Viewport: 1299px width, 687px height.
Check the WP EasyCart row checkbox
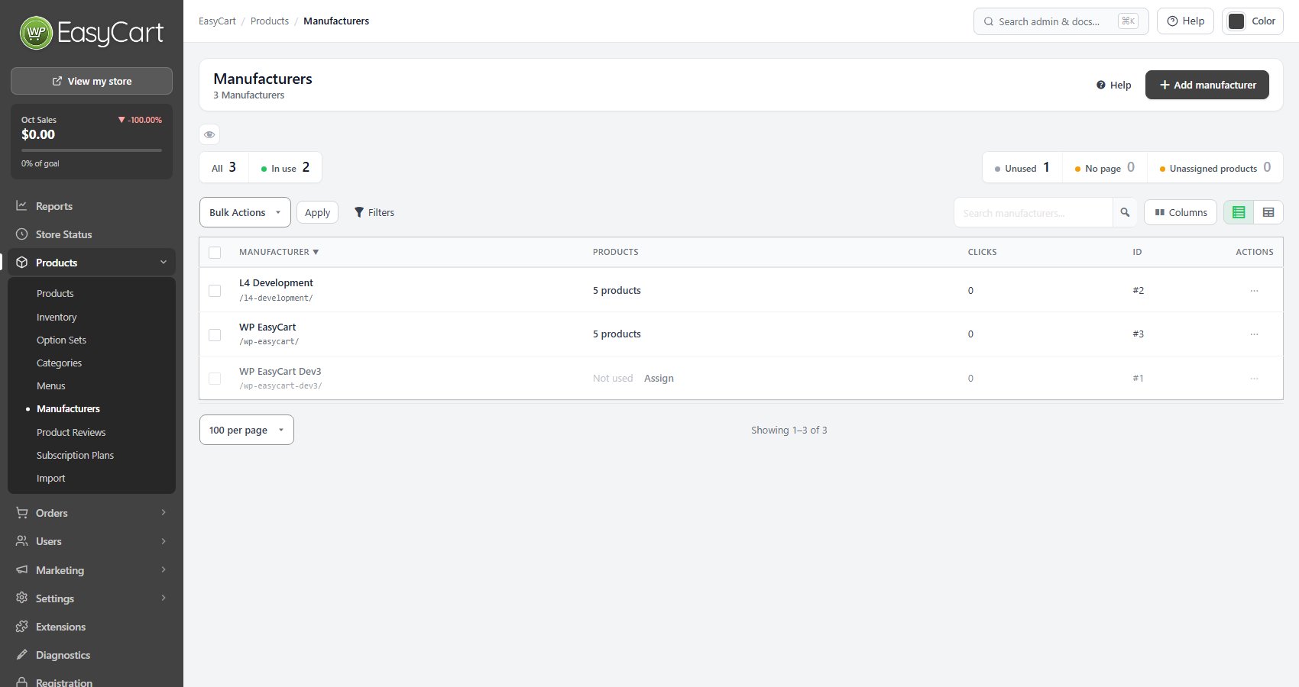215,334
